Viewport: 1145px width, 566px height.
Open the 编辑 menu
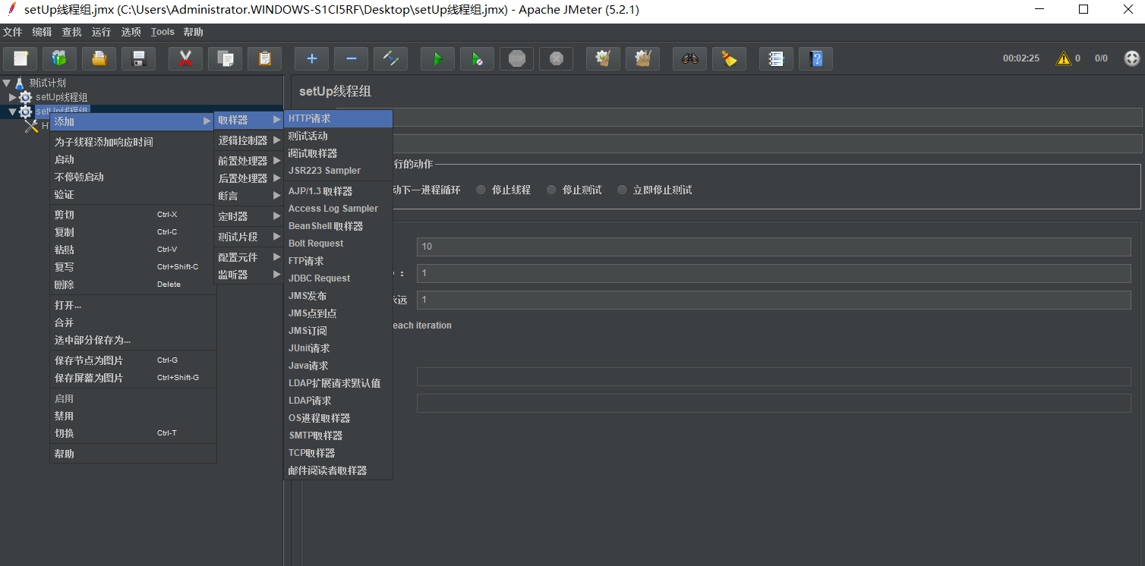pyautogui.click(x=43, y=32)
